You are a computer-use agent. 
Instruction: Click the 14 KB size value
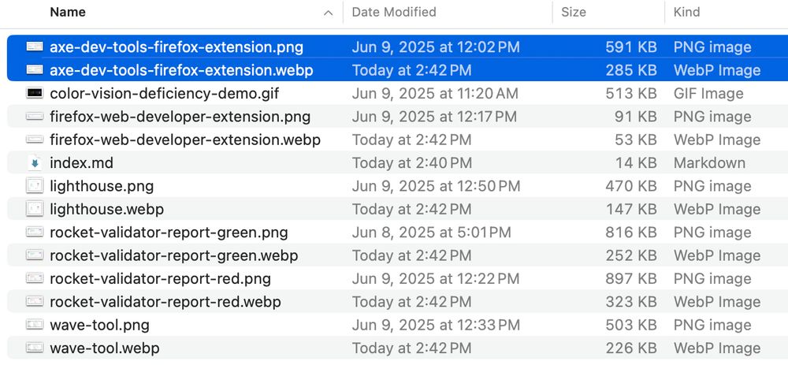point(636,162)
